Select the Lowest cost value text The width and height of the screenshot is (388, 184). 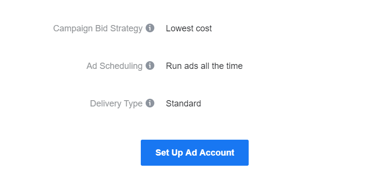[x=189, y=28]
